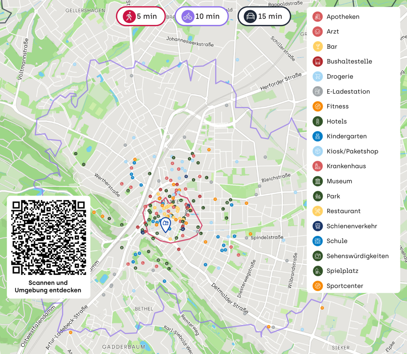Toggle the 5 min walking radius
Screen dimensions: 407x354
pos(141,16)
